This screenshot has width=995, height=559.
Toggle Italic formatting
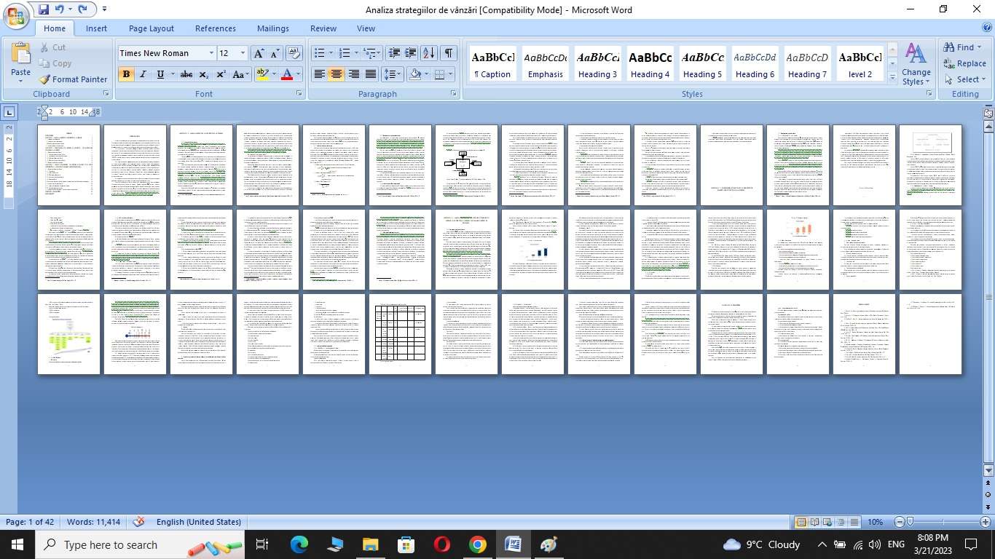(143, 74)
